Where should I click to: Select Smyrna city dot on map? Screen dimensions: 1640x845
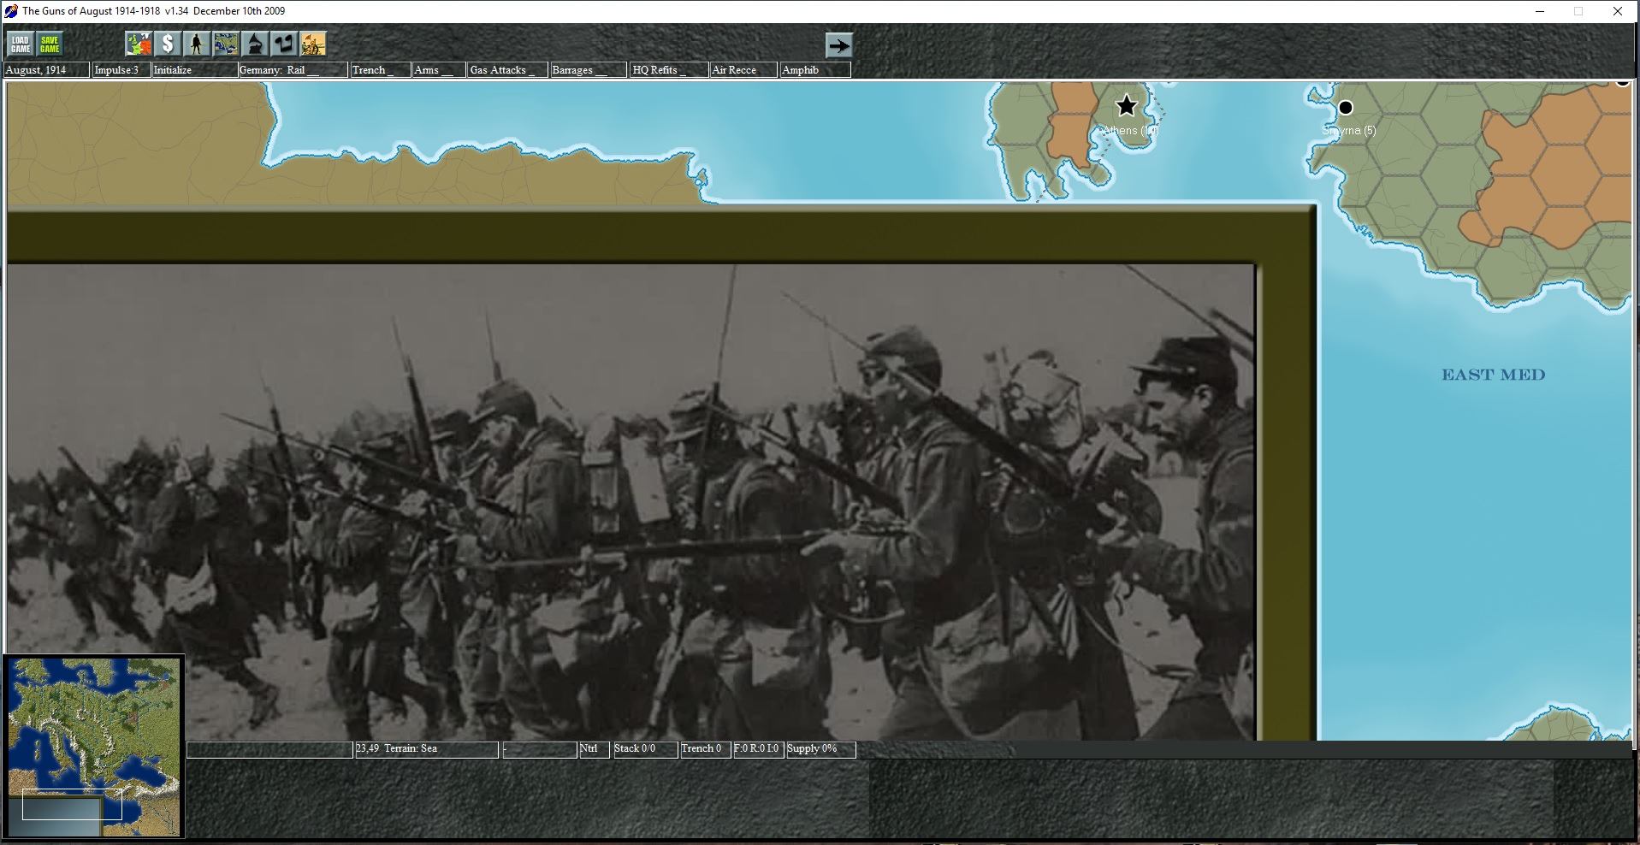1346,108
